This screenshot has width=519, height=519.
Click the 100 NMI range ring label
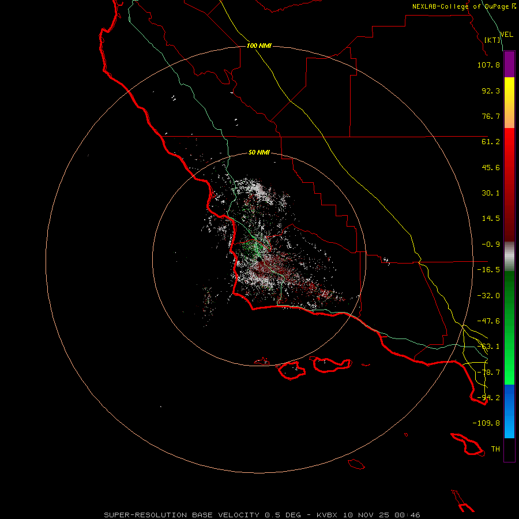pos(259,46)
